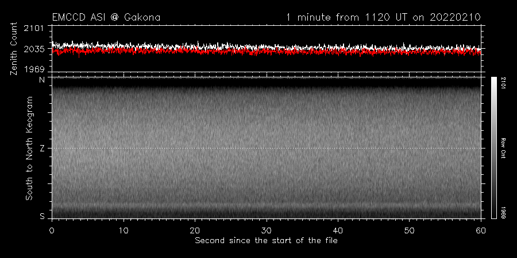The image size is (517, 258).
Task: Click the 'Zenith Count' axis label
Action: (14, 49)
